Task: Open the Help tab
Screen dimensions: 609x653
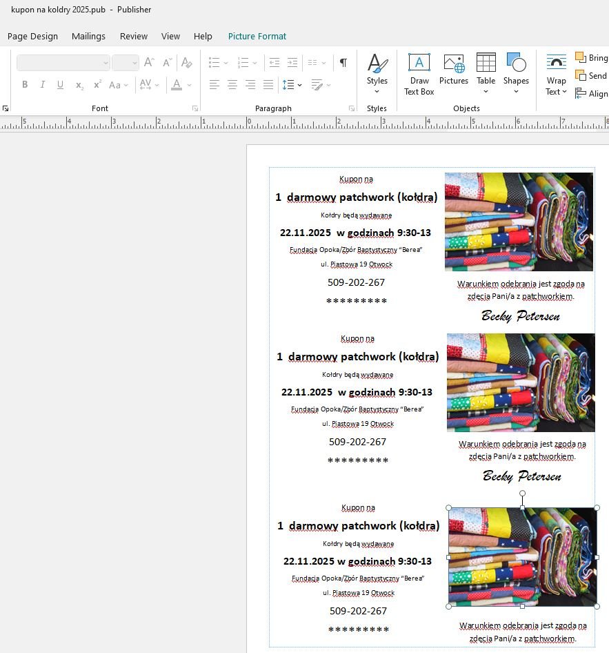Action: pyautogui.click(x=203, y=36)
